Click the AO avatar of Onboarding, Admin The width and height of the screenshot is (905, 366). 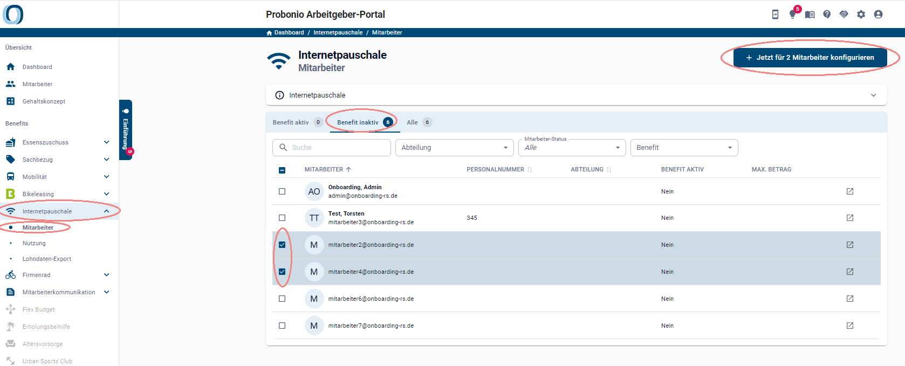[314, 191]
